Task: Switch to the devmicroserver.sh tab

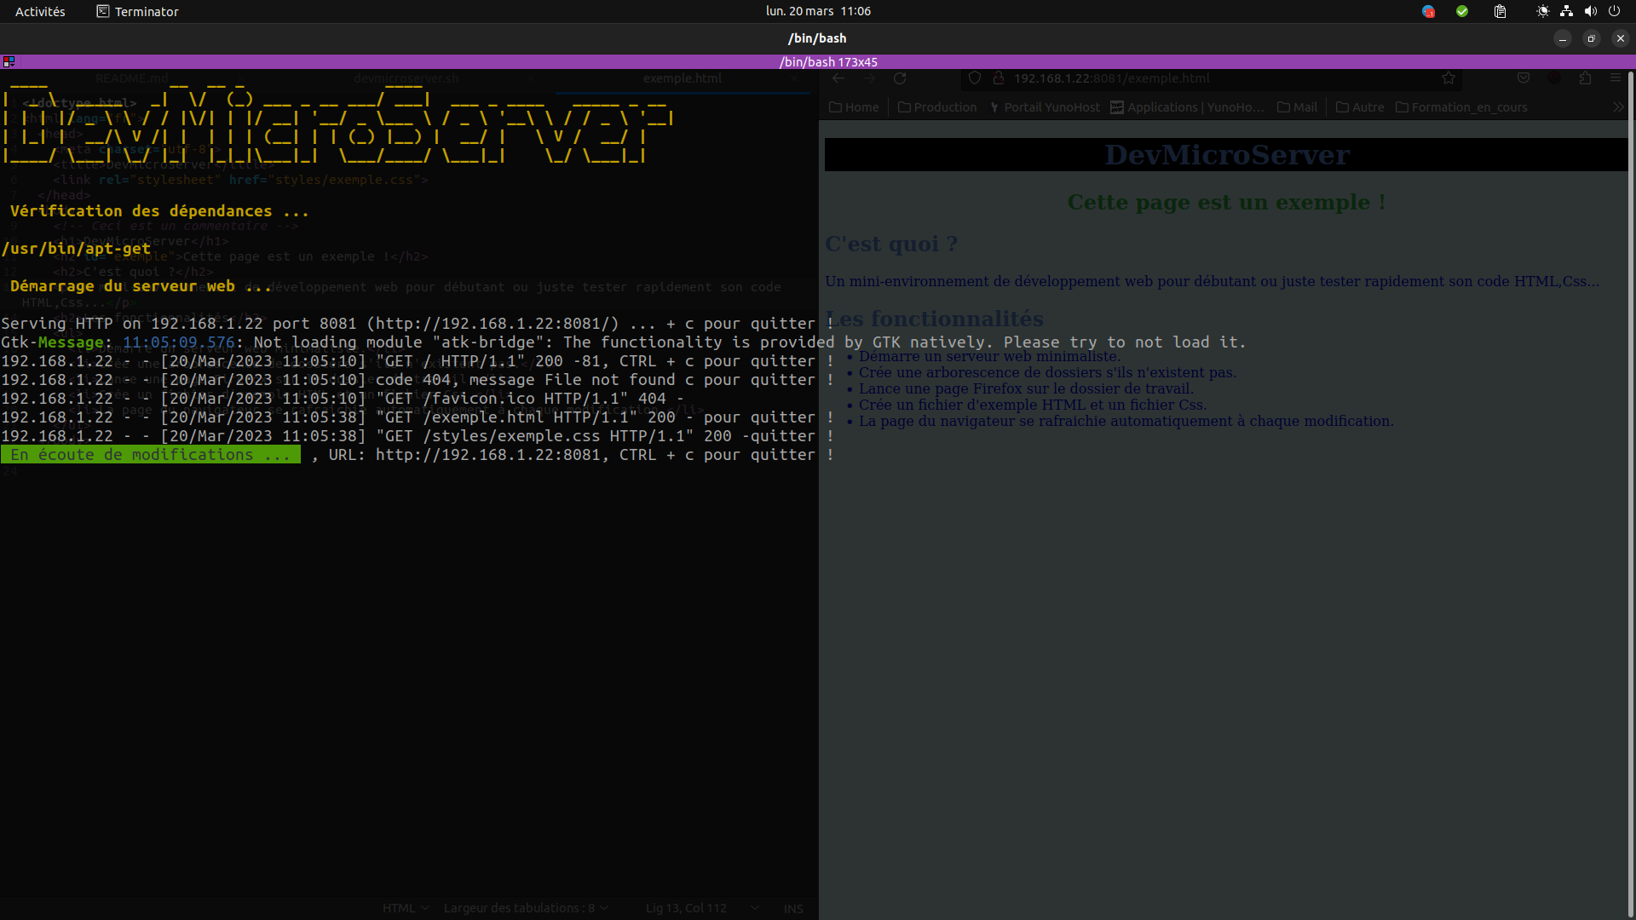Action: [406, 78]
